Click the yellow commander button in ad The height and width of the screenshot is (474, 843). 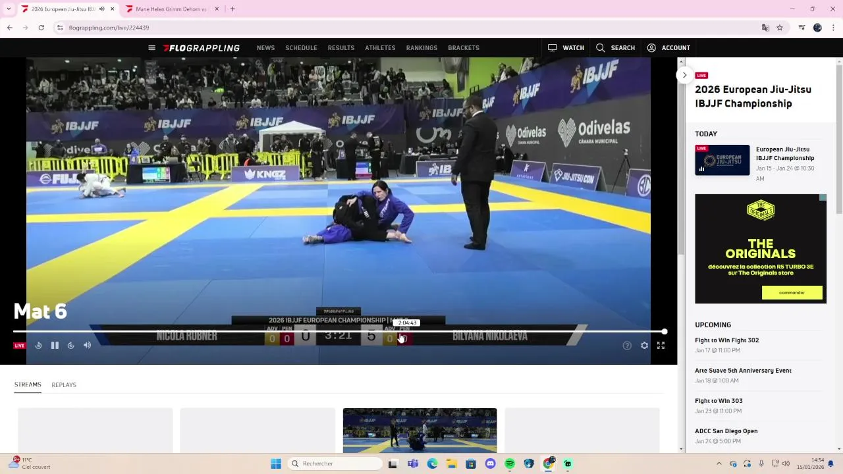coord(792,292)
